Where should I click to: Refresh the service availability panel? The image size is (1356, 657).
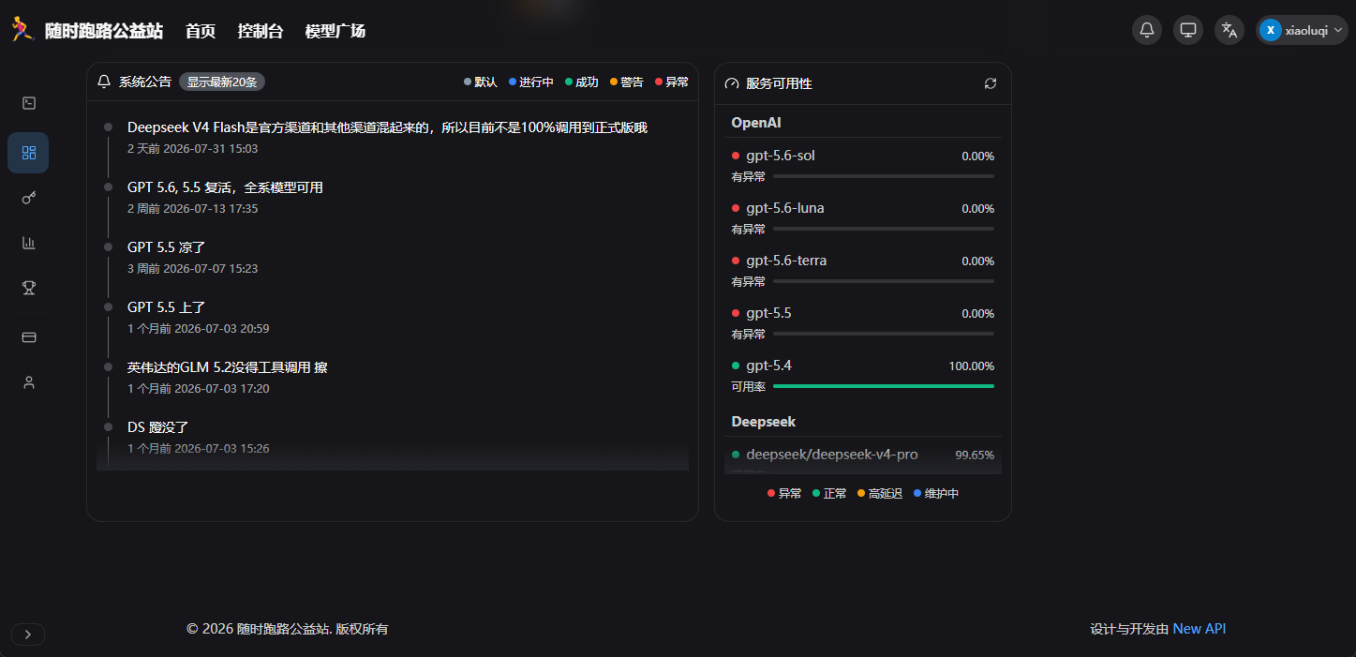(991, 83)
